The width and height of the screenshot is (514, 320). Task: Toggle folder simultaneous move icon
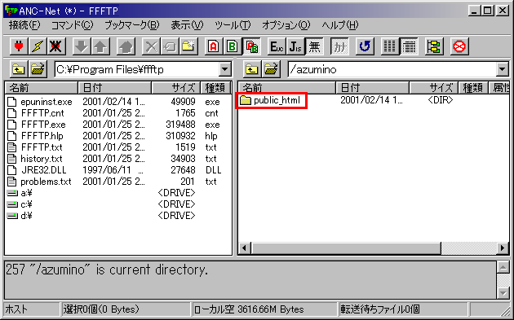[434, 46]
